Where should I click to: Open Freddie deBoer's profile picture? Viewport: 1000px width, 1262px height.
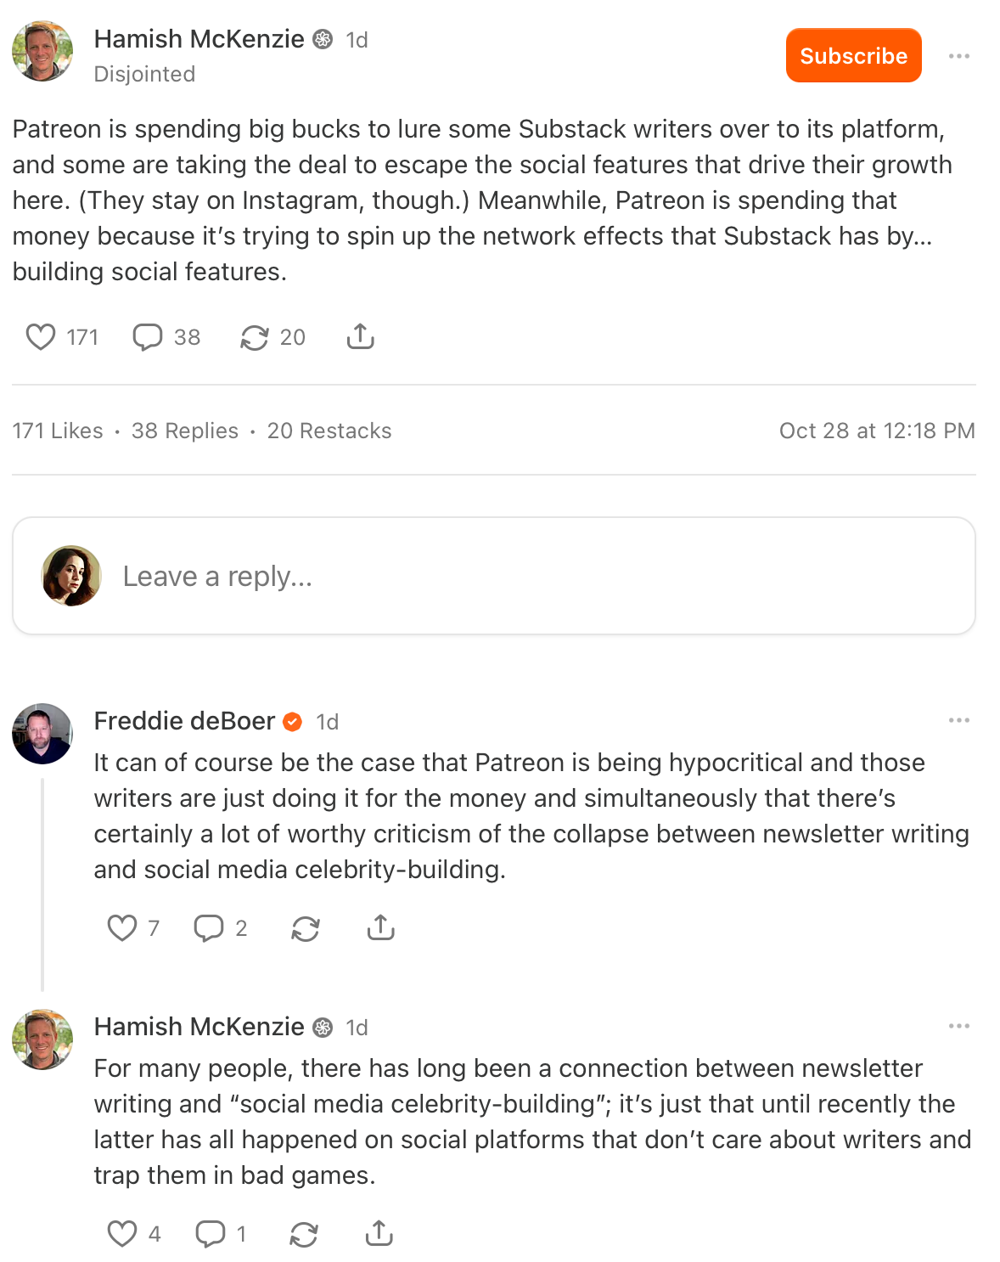click(42, 734)
